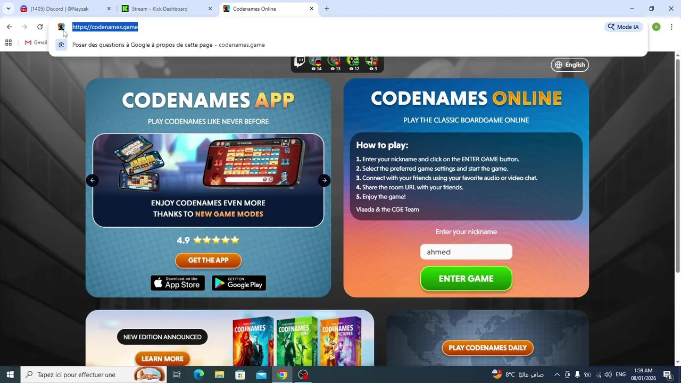Click the Codenames Pictures box cover
The width and height of the screenshot is (681, 383).
coord(340,341)
